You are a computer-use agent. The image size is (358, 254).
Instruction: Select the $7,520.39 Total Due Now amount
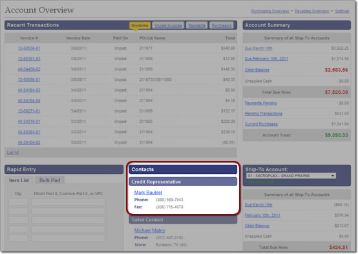pos(337,92)
